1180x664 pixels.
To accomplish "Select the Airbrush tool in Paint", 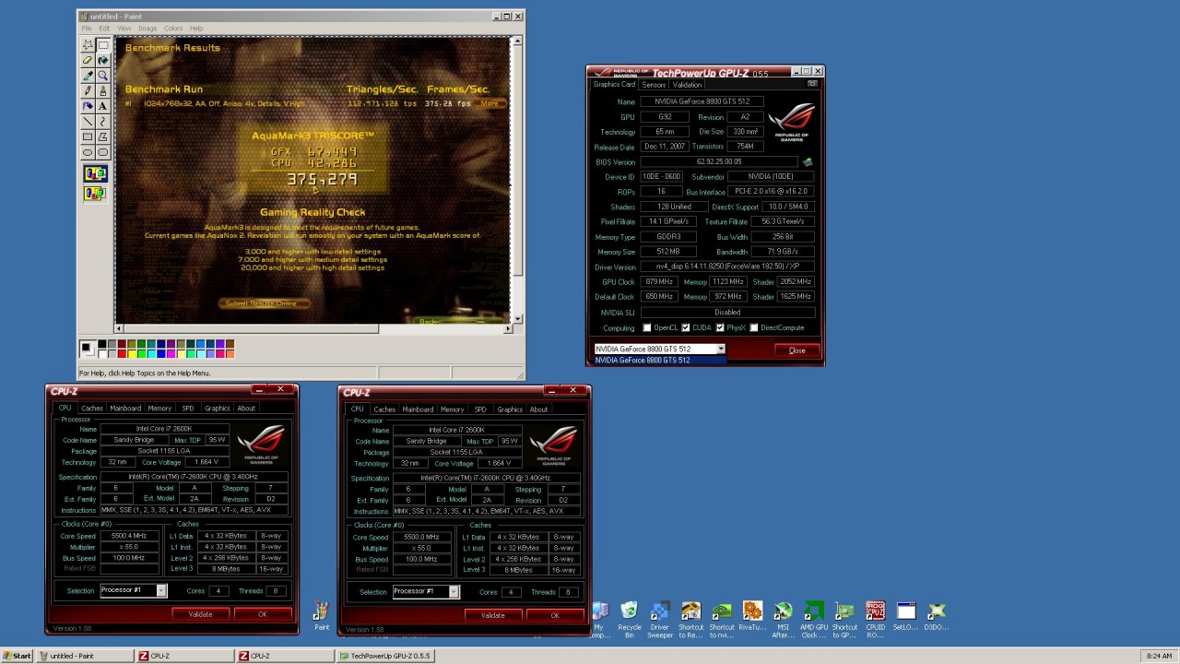I will pyautogui.click(x=88, y=106).
